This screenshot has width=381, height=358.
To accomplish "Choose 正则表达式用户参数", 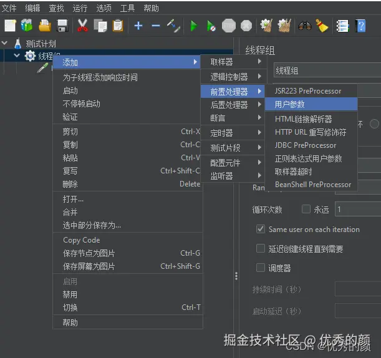I will point(311,158).
